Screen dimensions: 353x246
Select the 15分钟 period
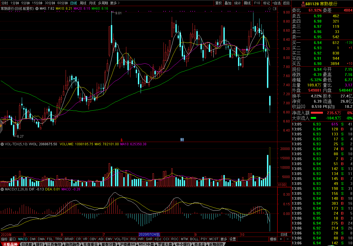tap(37, 3)
